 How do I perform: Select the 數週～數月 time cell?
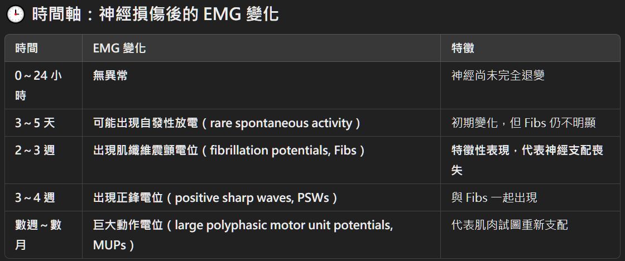pyautogui.click(x=38, y=234)
